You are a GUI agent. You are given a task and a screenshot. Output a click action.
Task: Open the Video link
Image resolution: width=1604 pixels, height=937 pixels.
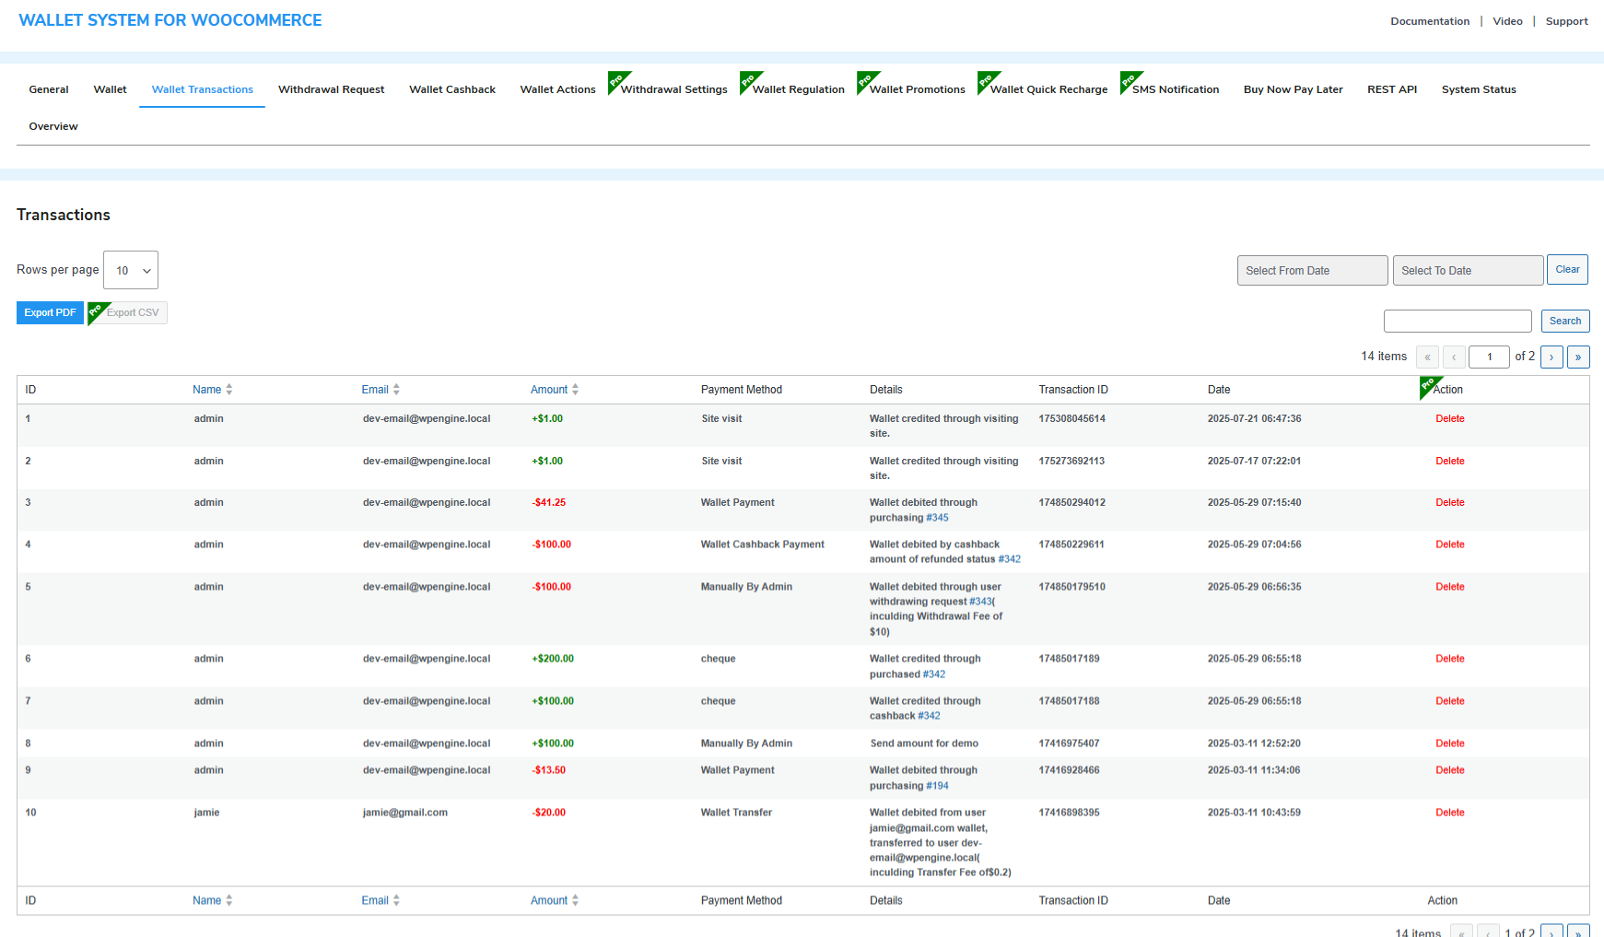click(x=1507, y=21)
